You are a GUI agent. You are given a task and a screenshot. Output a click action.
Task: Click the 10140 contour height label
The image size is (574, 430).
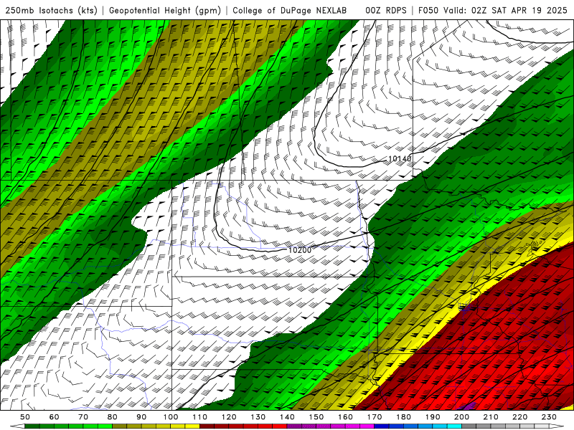pyautogui.click(x=400, y=158)
